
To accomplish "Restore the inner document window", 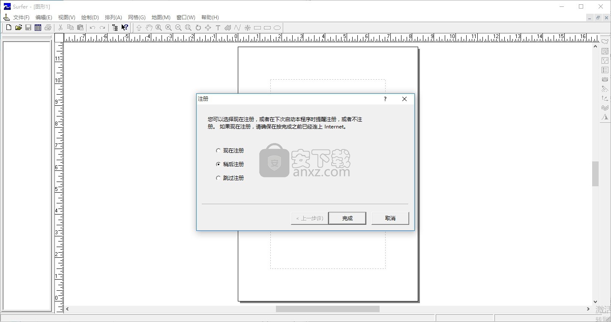I will click(598, 18).
